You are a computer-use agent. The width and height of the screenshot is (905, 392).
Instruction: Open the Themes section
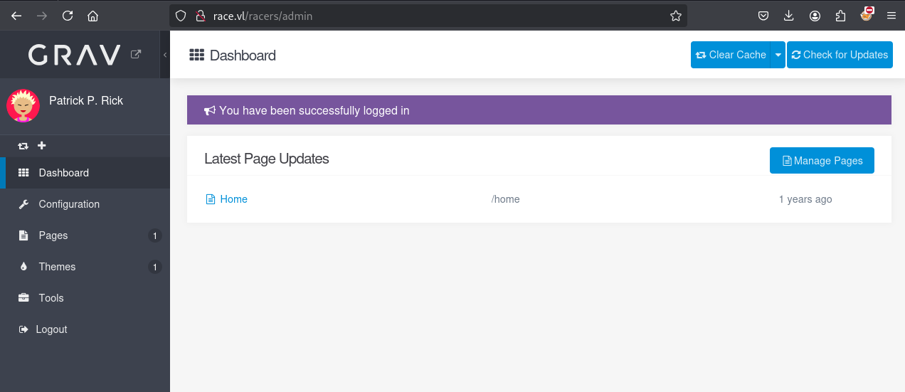click(x=85, y=267)
